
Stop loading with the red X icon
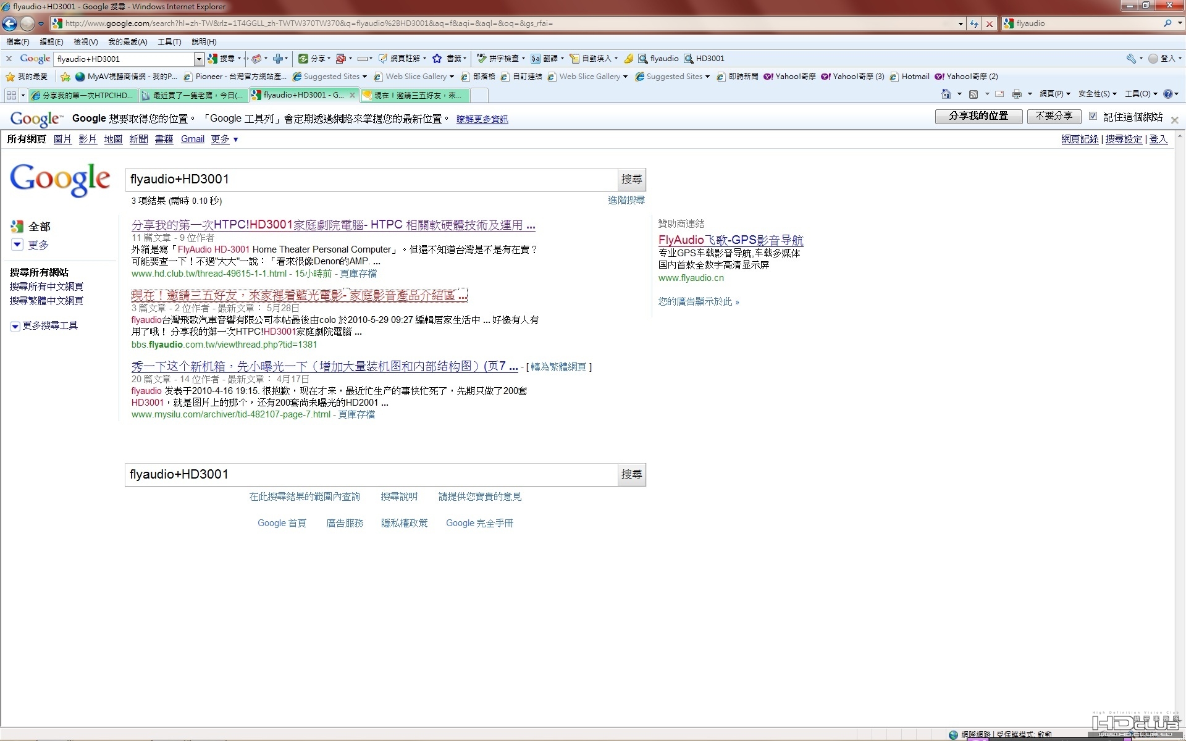pos(990,23)
